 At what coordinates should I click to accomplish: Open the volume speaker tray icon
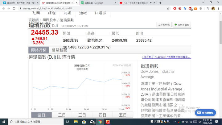pyautogui.click(x=187, y=122)
